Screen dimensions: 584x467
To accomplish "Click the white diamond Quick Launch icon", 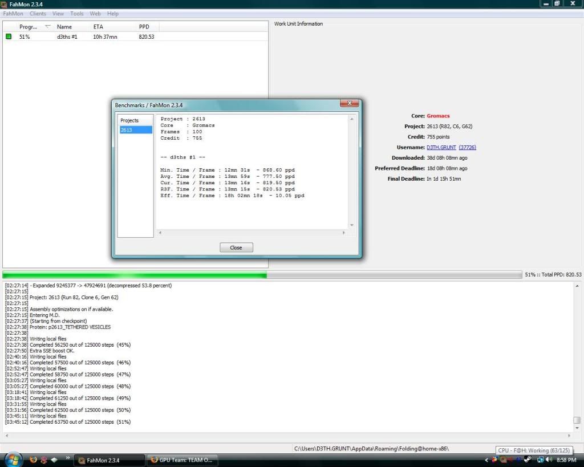I will coord(54,460).
